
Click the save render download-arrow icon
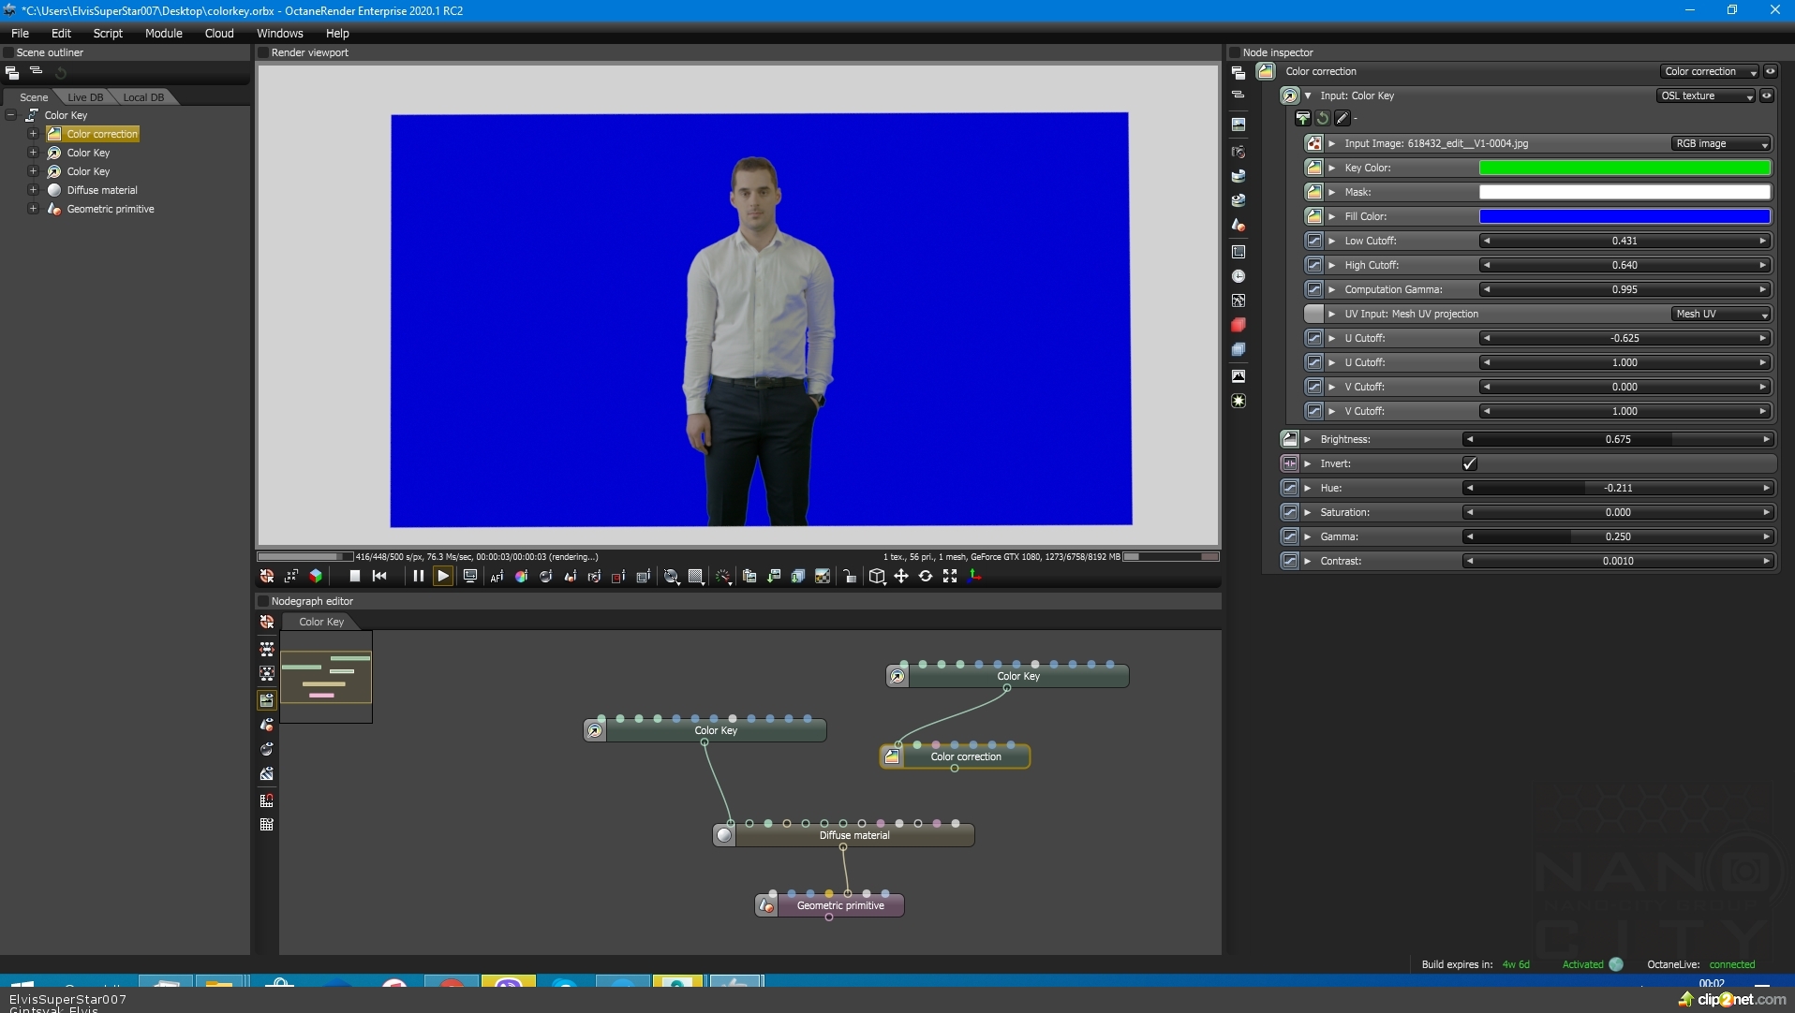(x=774, y=577)
